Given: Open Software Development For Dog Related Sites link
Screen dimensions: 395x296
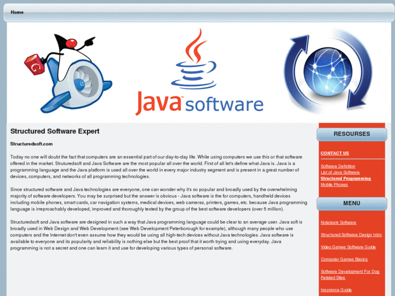Looking at the screenshot, I should pos(350,275).
